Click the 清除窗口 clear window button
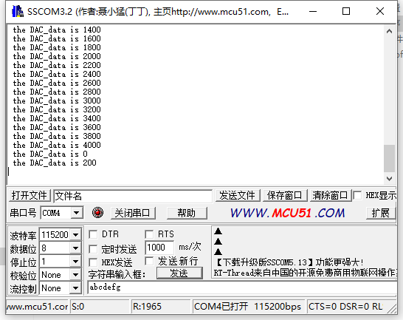 [x=330, y=195]
